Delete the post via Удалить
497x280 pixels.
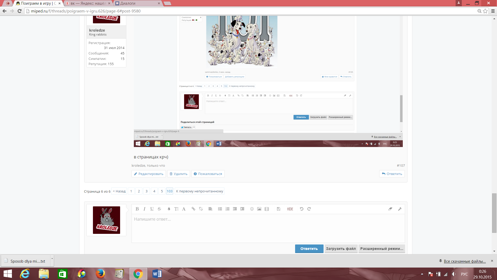[x=179, y=174]
